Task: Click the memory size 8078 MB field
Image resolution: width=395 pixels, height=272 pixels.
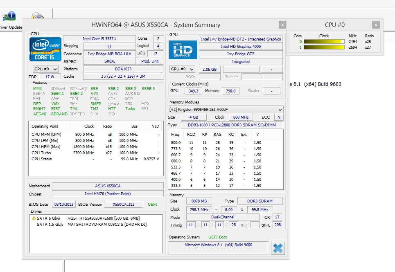Action: point(199,201)
